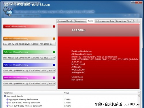Switch to the Components tab
This screenshot has height=108, width=144.
(x=81, y=21)
